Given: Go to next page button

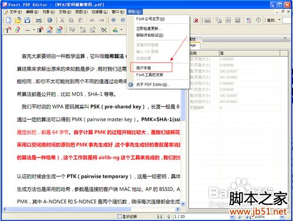Looking at the screenshot, I should [240, 217].
